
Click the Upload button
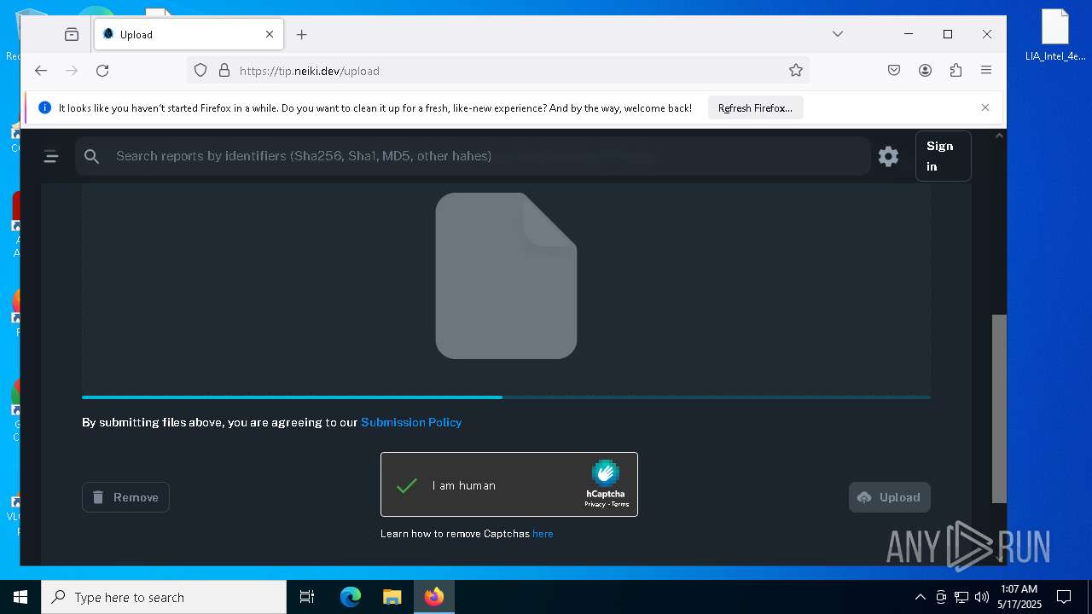890,497
